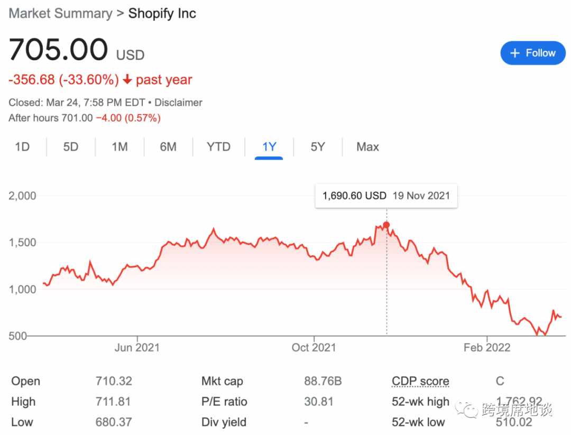The image size is (571, 435).
Task: Select the 1D time range tab
Action: (x=22, y=147)
